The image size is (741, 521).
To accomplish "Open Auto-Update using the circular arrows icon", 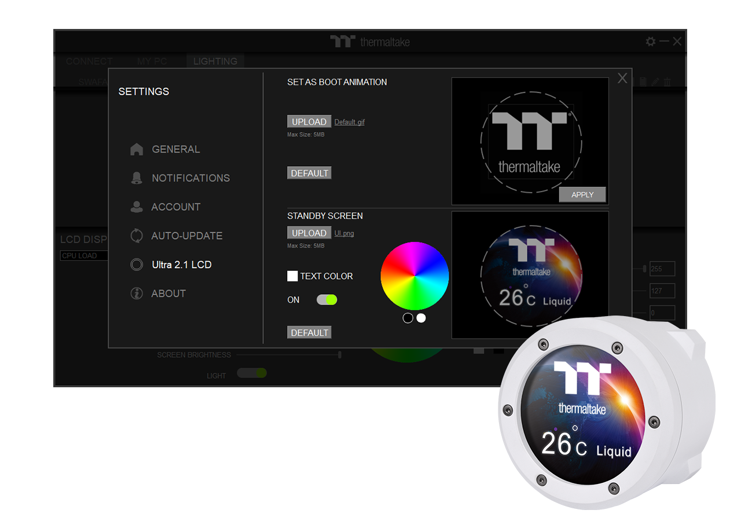I will pos(137,236).
